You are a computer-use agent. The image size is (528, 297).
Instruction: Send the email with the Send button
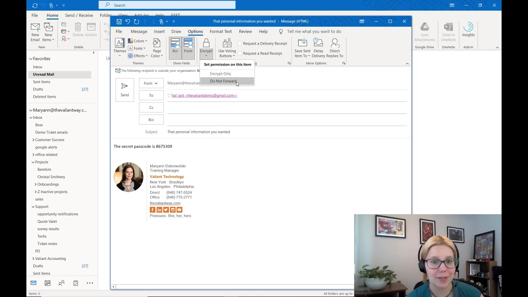(x=125, y=90)
